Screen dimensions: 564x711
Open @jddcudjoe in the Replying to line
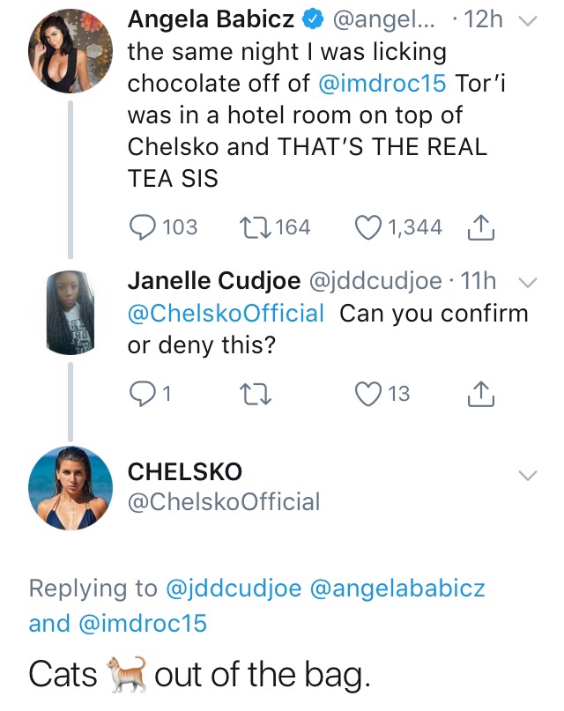234,588
